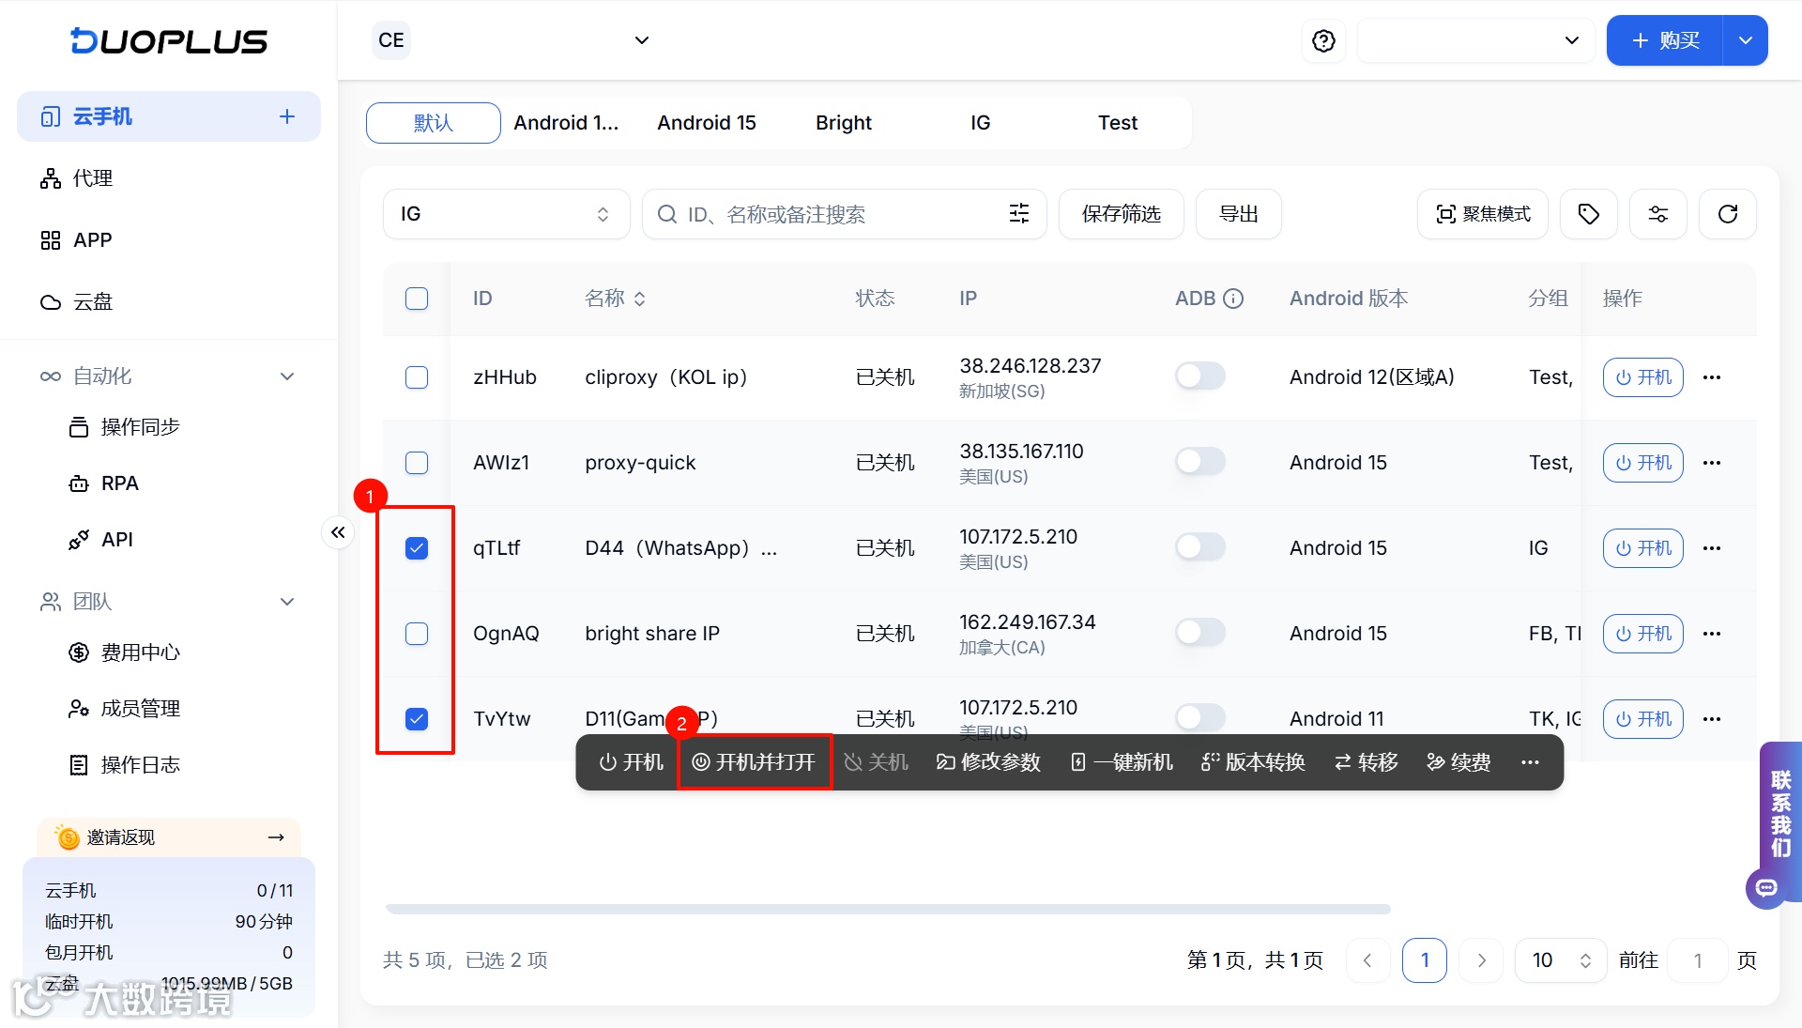This screenshot has height=1028, width=1802.
Task: Click 开机并打开 in batch toolbar
Action: (x=755, y=762)
